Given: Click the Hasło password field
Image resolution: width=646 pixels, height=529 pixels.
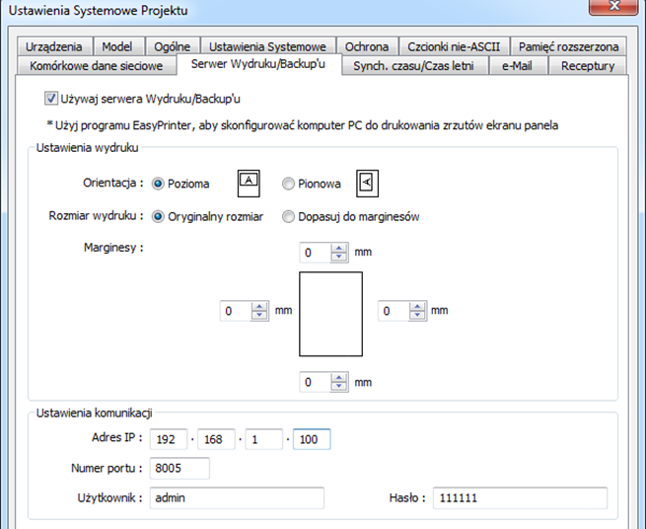Looking at the screenshot, I should click(520, 497).
